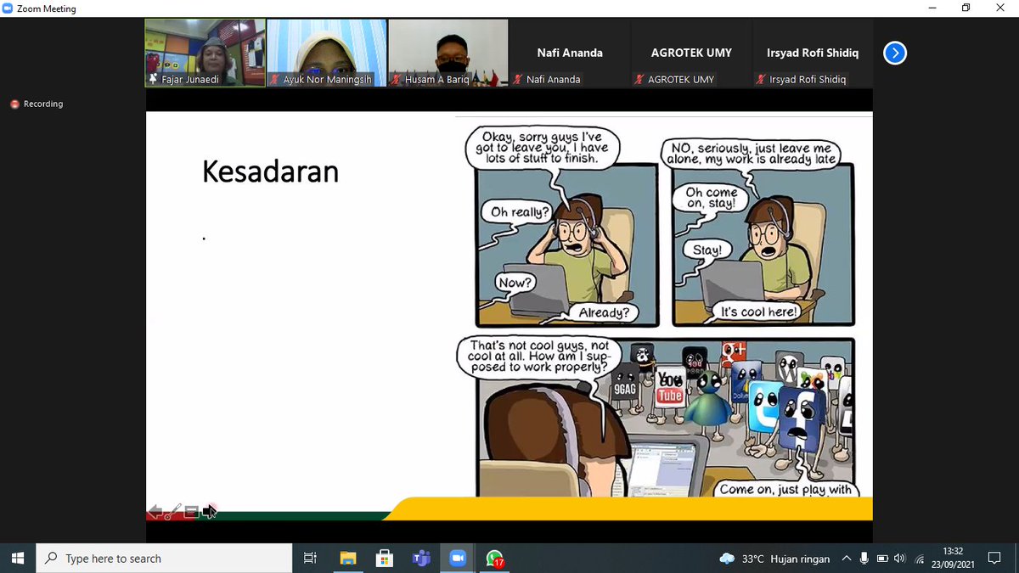Open Task View in the taskbar
Viewport: 1019px width, 573px height.
[310, 559]
